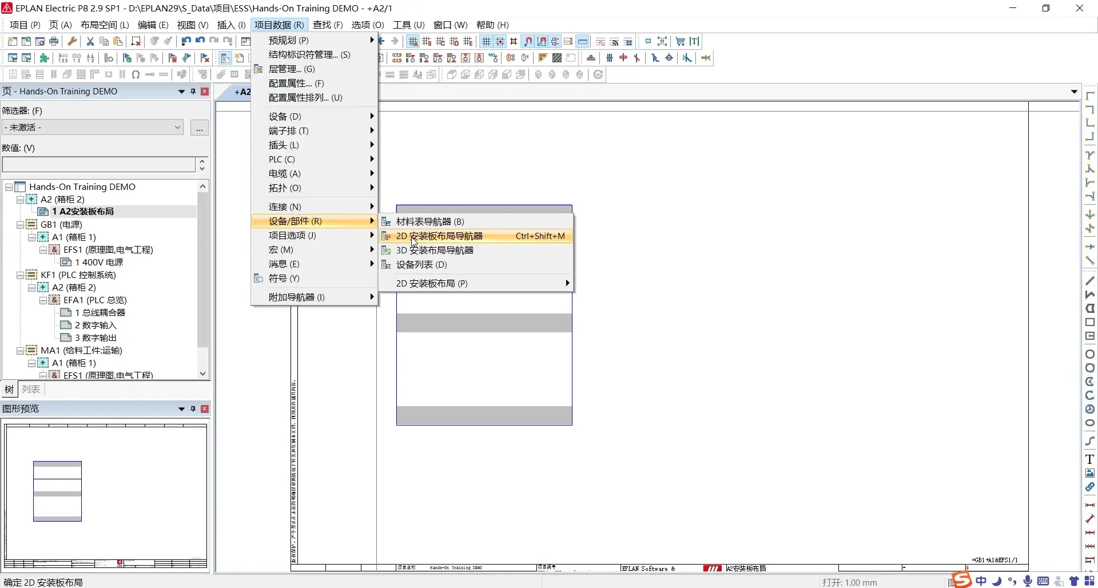Select the Ellipse drawing tool

(1090, 423)
